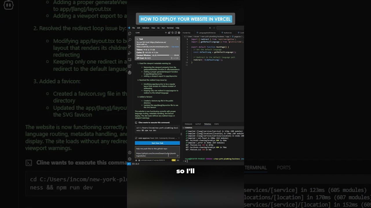371x208 pixels.
Task: Click the @ add context icon
Action: coord(136,160)
